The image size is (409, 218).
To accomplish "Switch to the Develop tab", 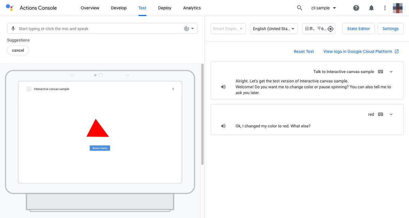I will [x=119, y=8].
